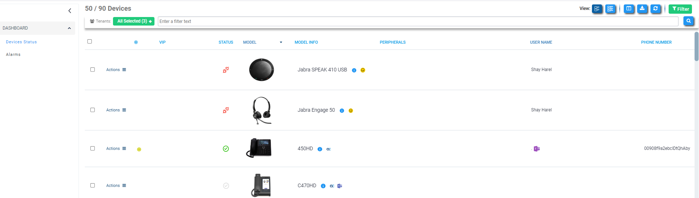Click the Tenants people icon

92,21
